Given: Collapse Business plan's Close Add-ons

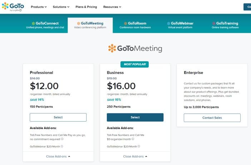Looking at the screenshot, I should [135, 156].
